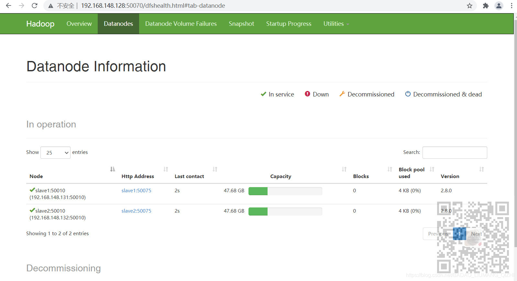Open Datanode Volume Failures tab

click(181, 24)
